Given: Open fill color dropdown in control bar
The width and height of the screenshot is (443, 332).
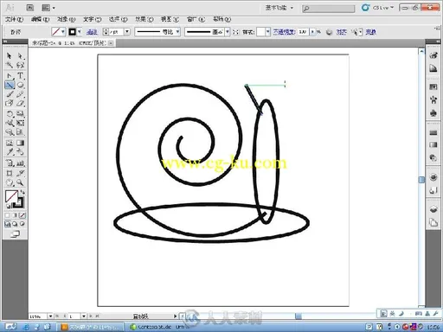Looking at the screenshot, I should [x=63, y=32].
